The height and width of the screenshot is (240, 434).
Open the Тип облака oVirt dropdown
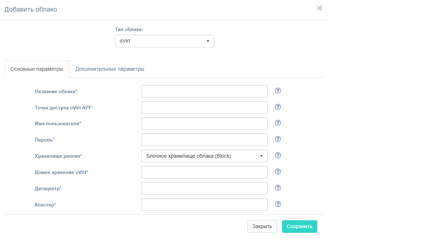point(165,41)
